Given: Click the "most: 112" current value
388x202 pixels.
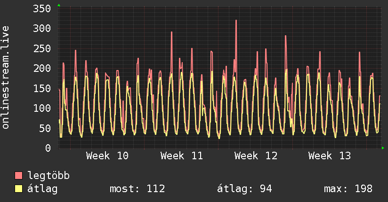Looking at the screenshot, I should [137, 189].
